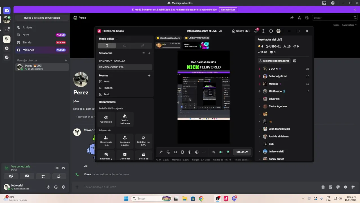This screenshot has height=203, width=360.
Task: Click the share arrow beside Información sobre el LIVE
Action: pos(221,31)
